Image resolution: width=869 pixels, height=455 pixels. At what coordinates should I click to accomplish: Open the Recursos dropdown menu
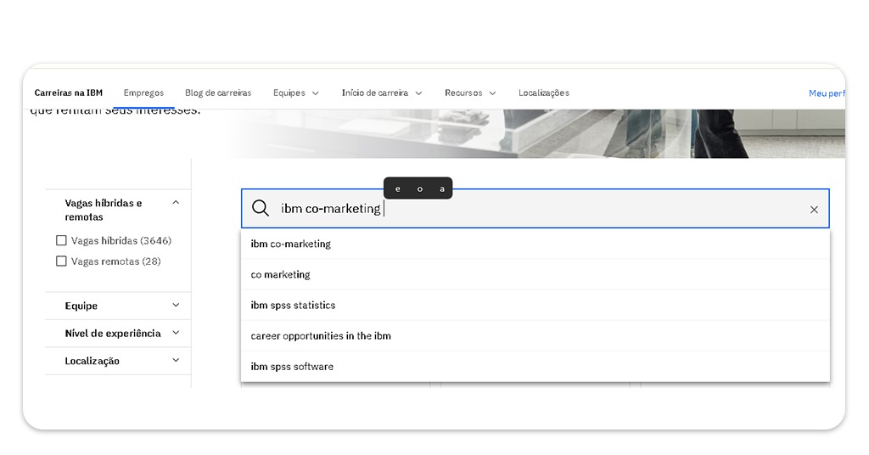[469, 93]
